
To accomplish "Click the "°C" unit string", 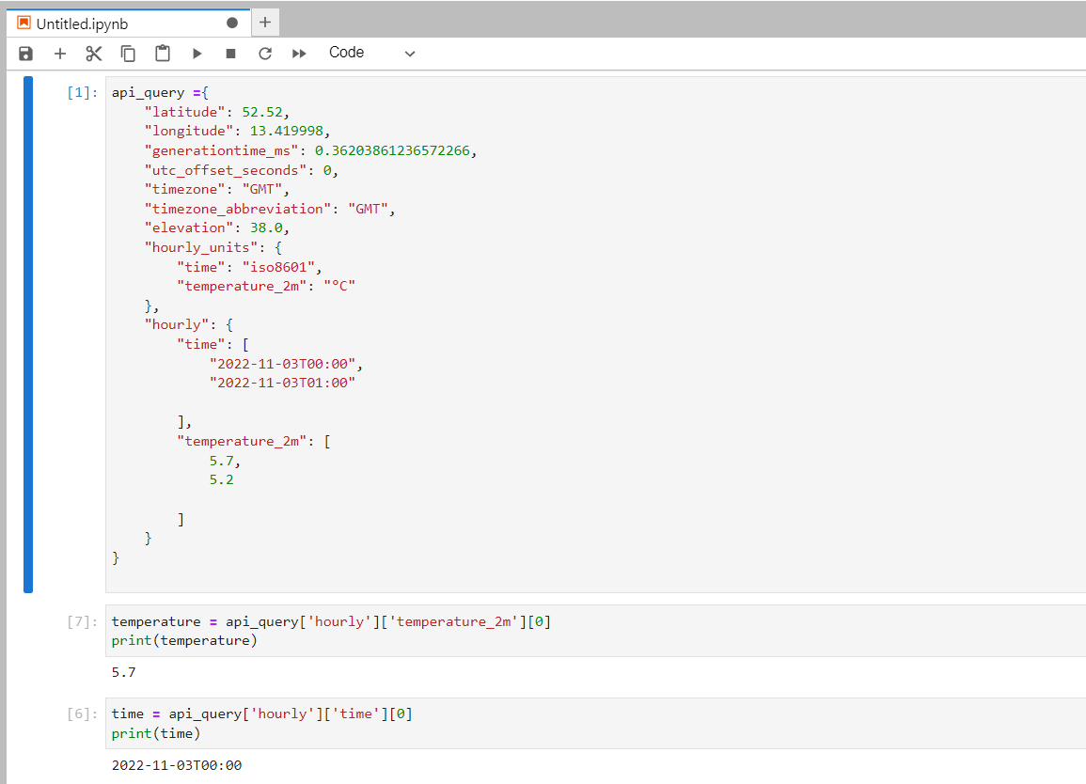I will tap(339, 286).
